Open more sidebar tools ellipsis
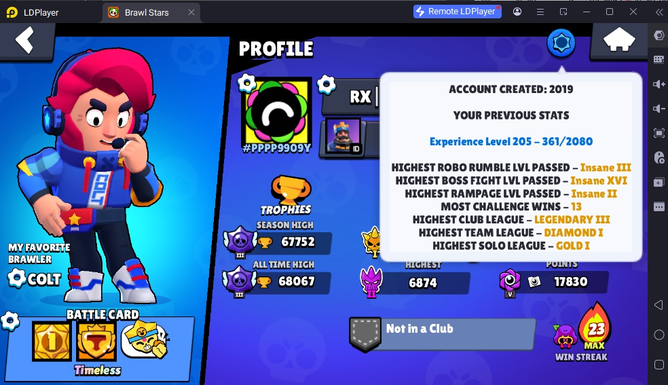The width and height of the screenshot is (668, 385). [x=658, y=207]
